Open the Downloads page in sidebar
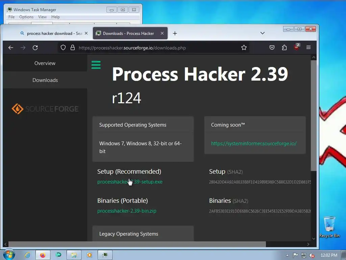 tap(45, 80)
